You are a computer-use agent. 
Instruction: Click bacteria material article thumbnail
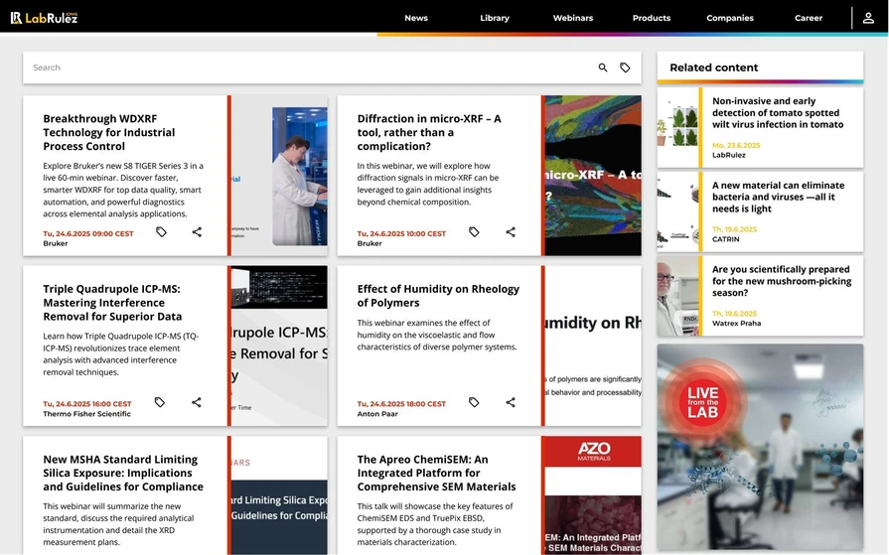[677, 211]
